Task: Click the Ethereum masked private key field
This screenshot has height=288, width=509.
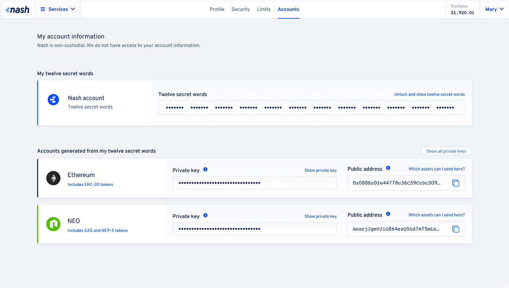Action: tap(254, 183)
